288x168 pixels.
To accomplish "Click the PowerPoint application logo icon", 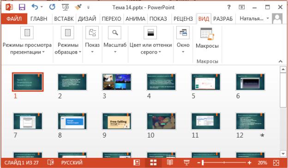I will click(x=9, y=7).
